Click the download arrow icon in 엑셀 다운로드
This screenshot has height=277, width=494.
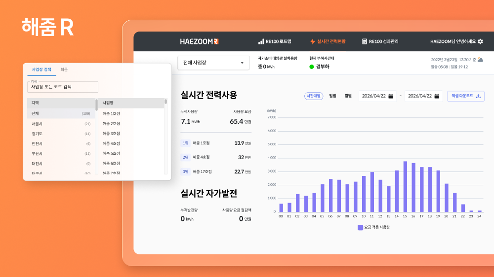click(x=478, y=96)
